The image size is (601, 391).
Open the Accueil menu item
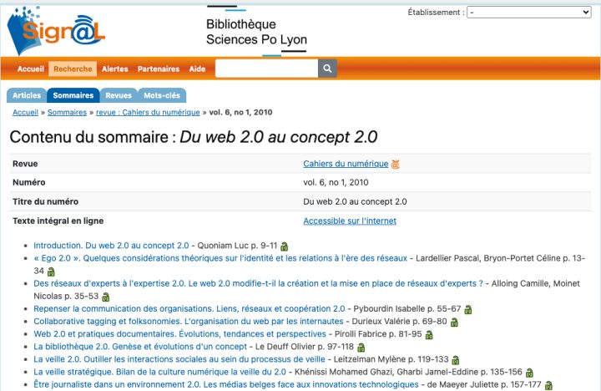click(x=31, y=69)
